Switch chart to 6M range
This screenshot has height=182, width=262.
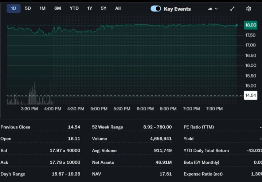58,8
